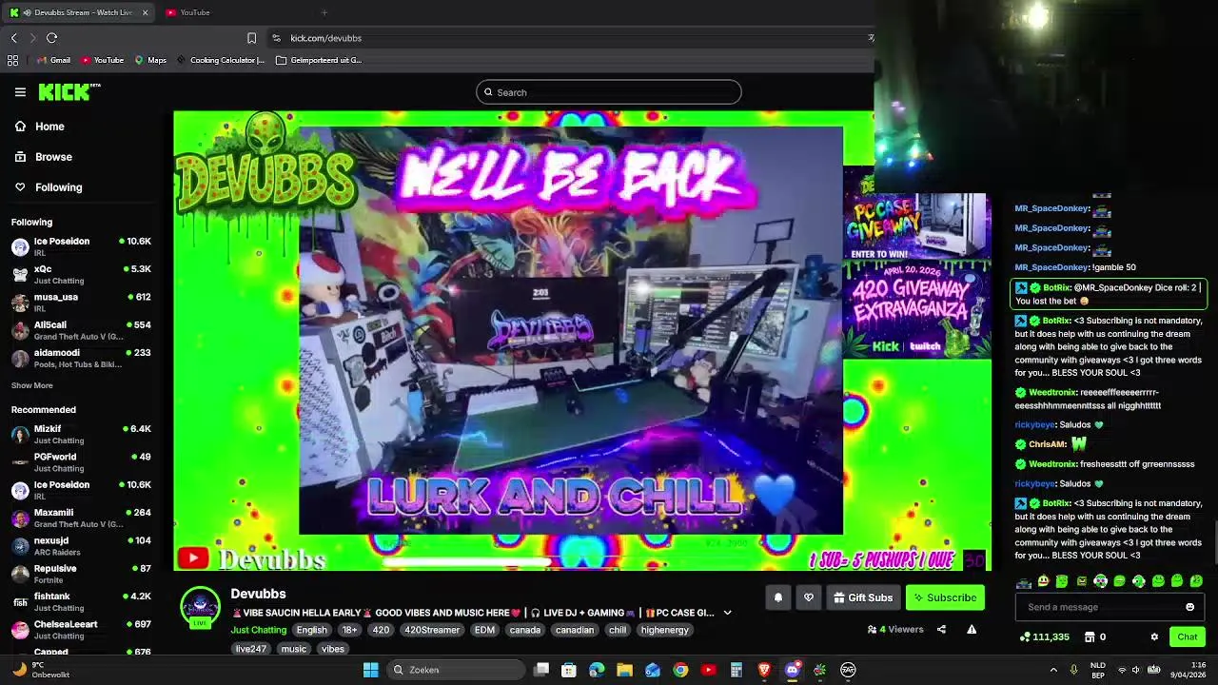
Task: Toggle follow heart button
Action: click(x=809, y=597)
